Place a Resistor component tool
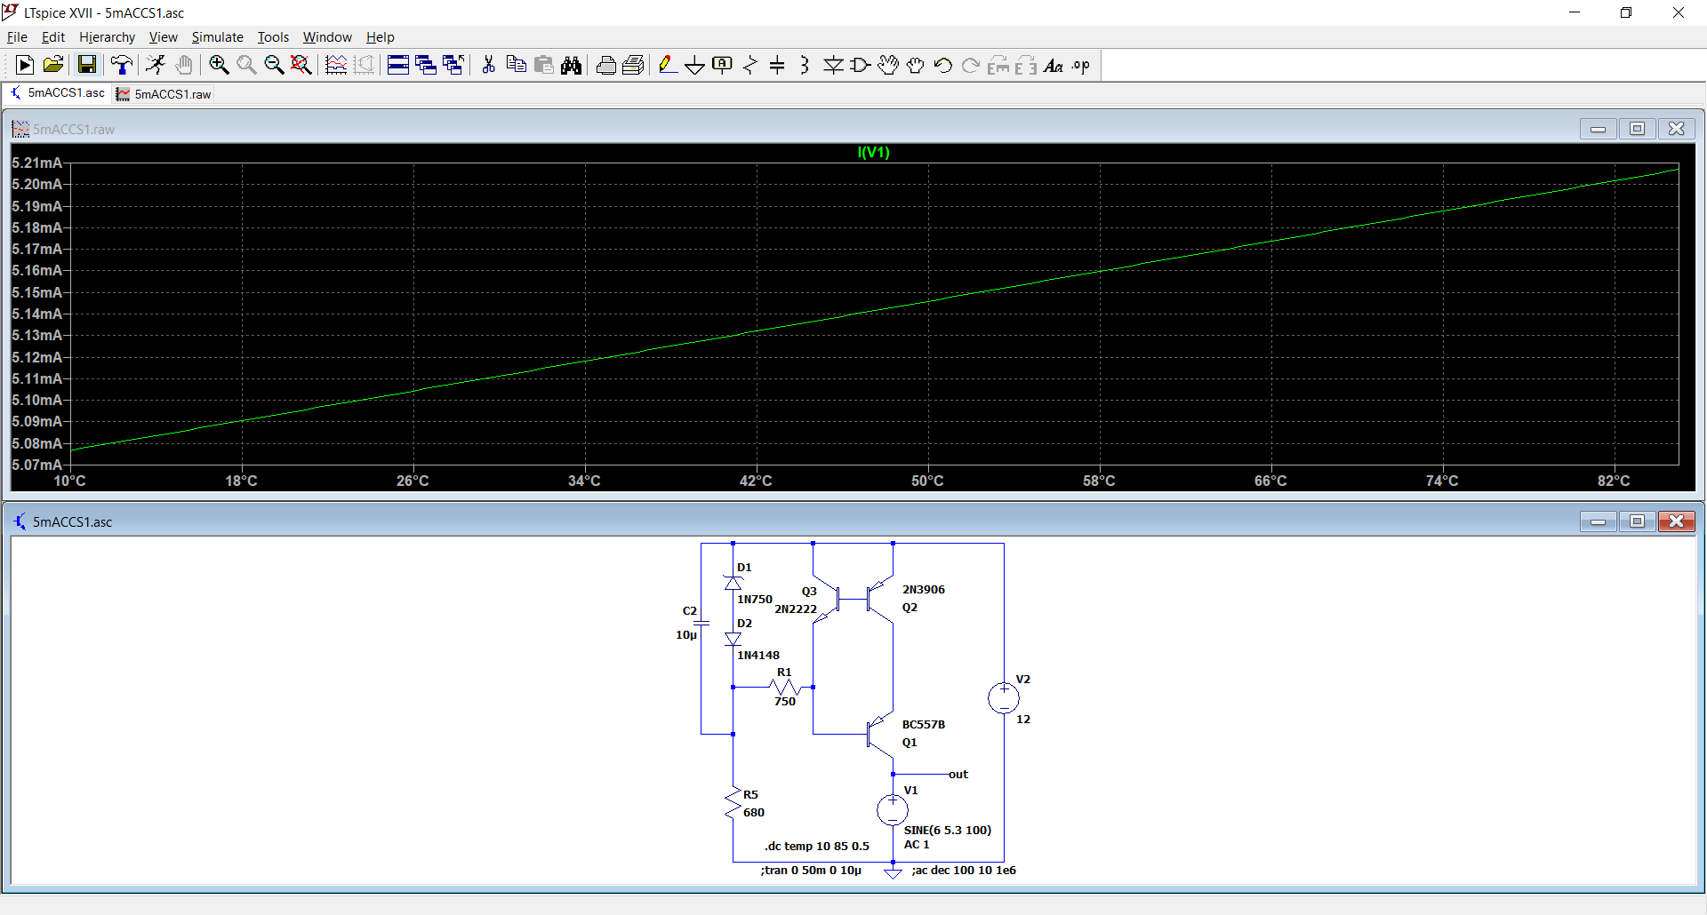The width and height of the screenshot is (1707, 915). tap(750, 65)
